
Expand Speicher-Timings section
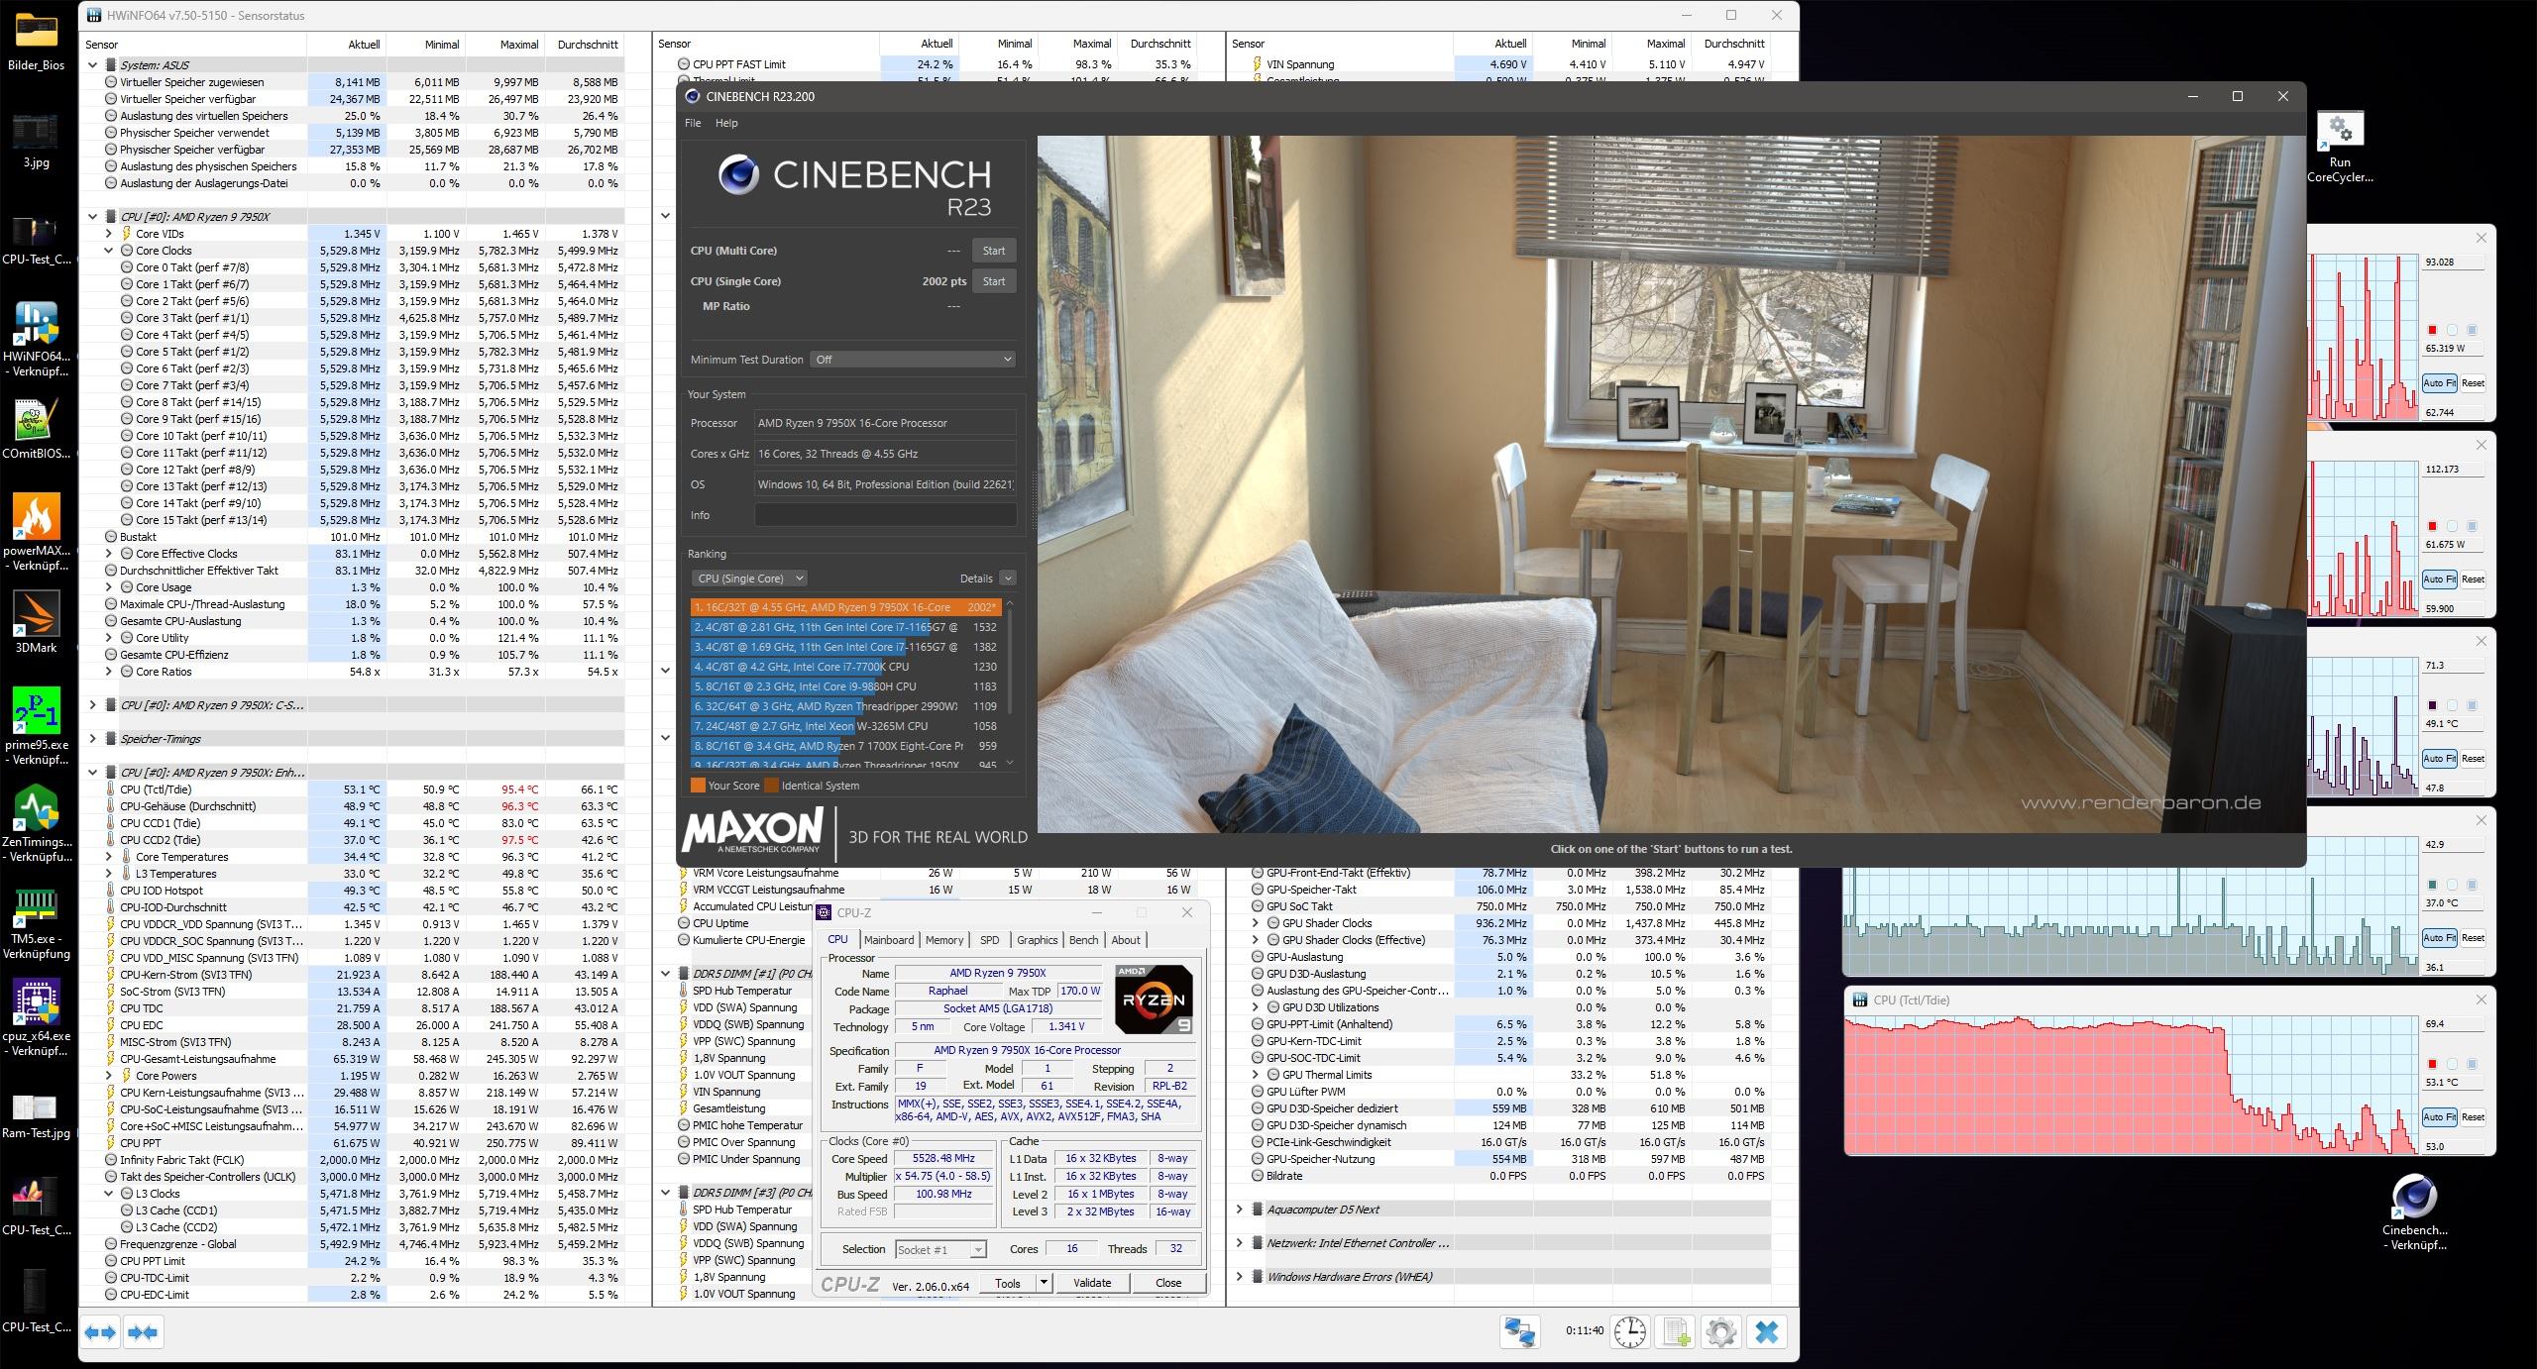click(93, 739)
